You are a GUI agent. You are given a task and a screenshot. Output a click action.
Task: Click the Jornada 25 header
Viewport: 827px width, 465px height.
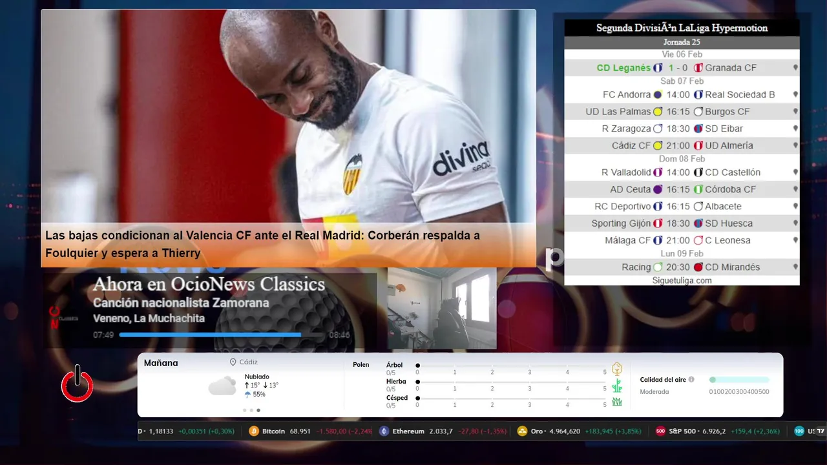coord(682,42)
